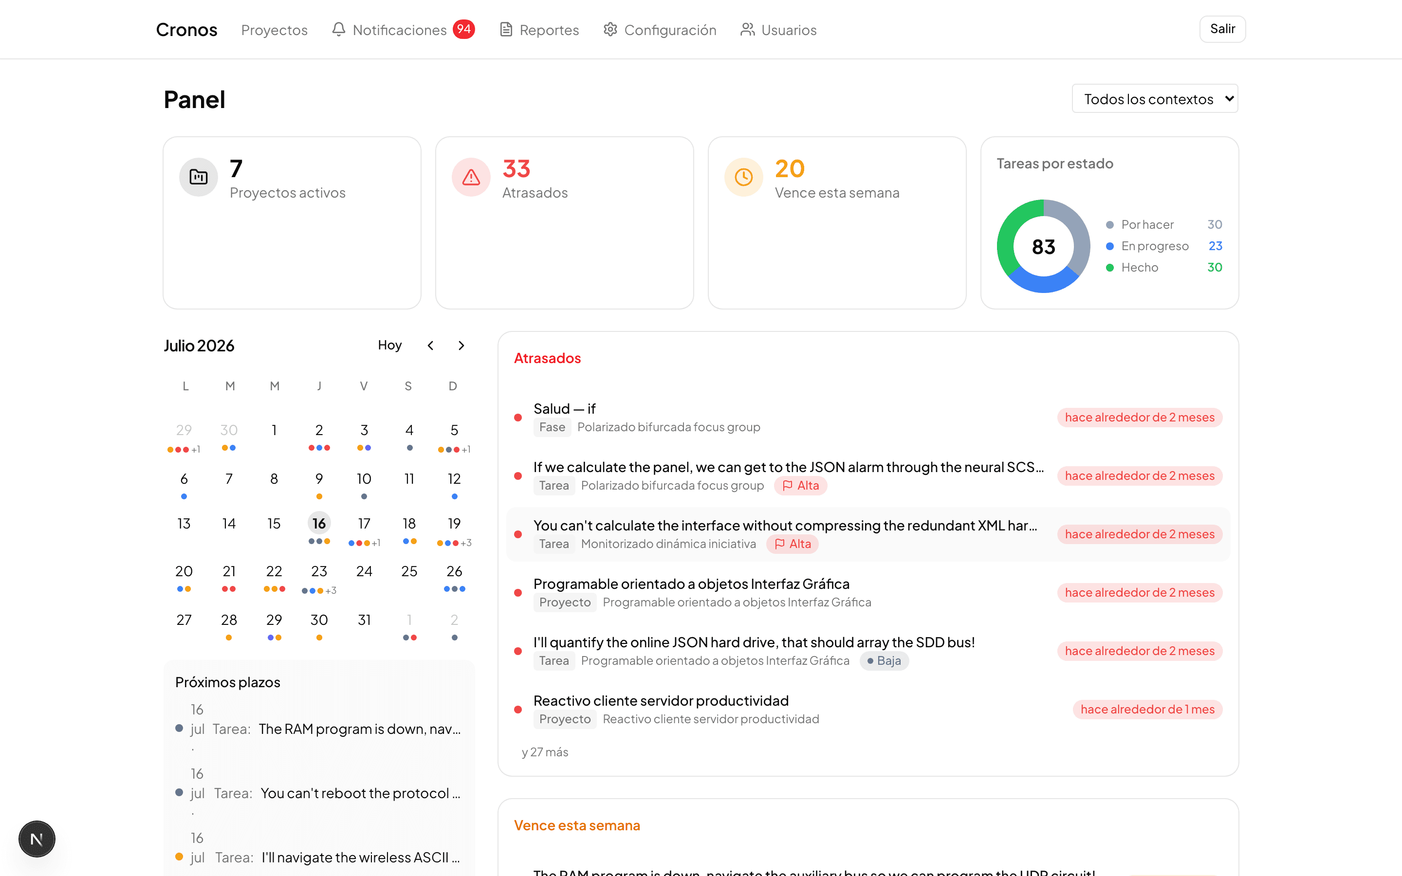This screenshot has height=876, width=1402.
Task: Open the Todos los contextos dropdown
Action: (x=1155, y=98)
